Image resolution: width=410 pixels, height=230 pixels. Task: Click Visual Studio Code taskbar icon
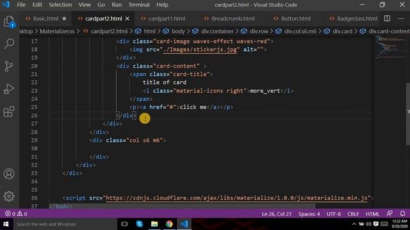coord(184,224)
